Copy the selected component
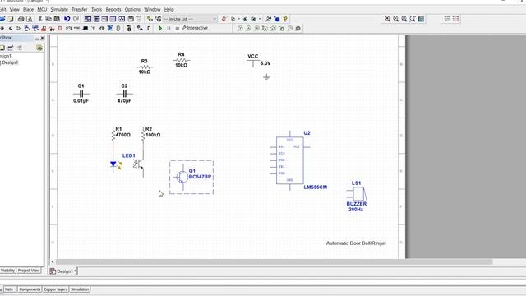 coord(48,19)
